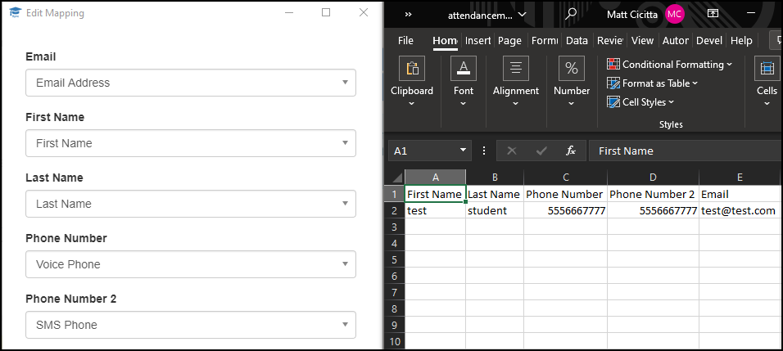Expand the quick access overflow chevrons
Viewport: 783px width, 351px height.
tap(408, 15)
